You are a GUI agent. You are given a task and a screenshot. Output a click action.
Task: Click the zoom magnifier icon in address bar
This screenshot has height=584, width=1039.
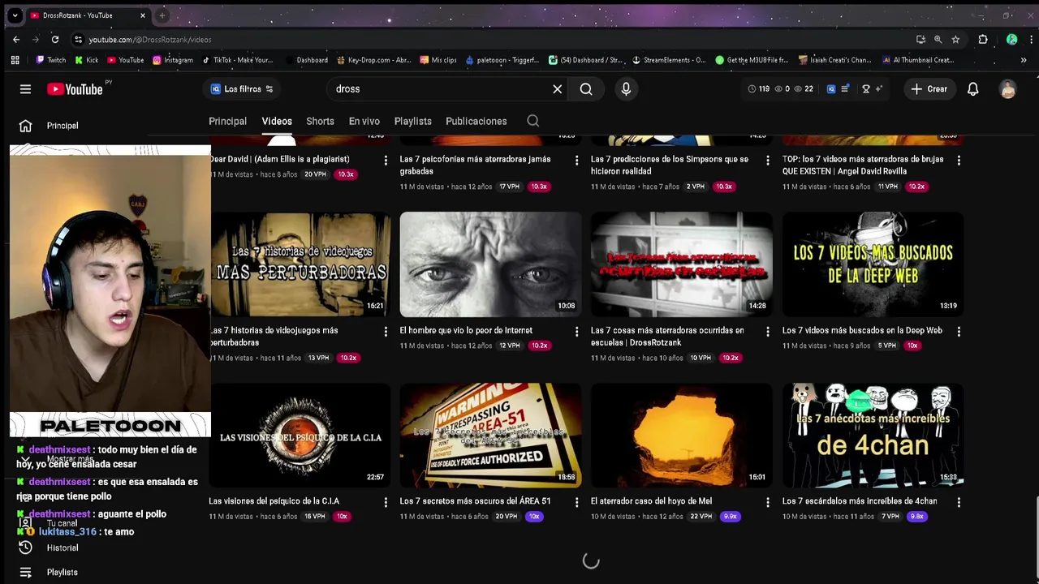[x=938, y=39]
